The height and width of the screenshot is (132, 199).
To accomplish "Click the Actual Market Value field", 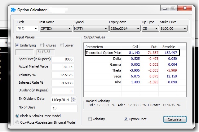I will (63, 67).
